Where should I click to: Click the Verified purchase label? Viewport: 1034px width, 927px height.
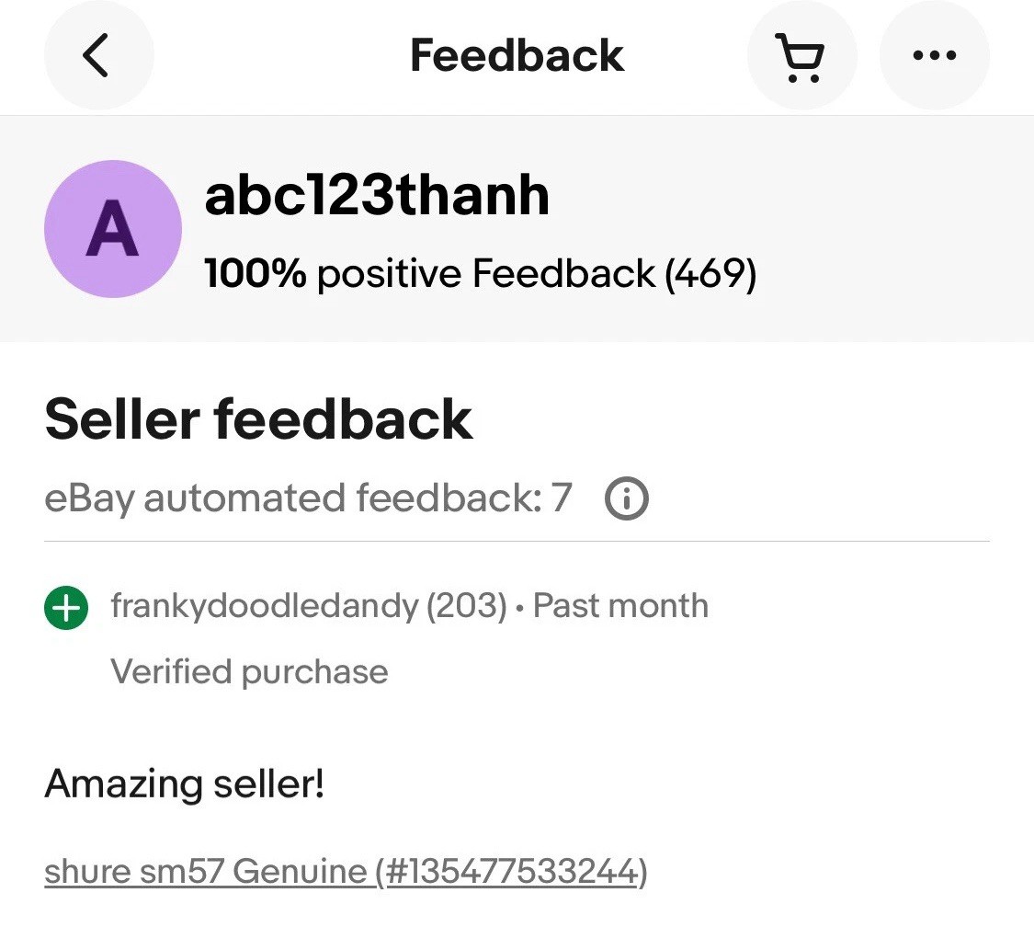[249, 671]
